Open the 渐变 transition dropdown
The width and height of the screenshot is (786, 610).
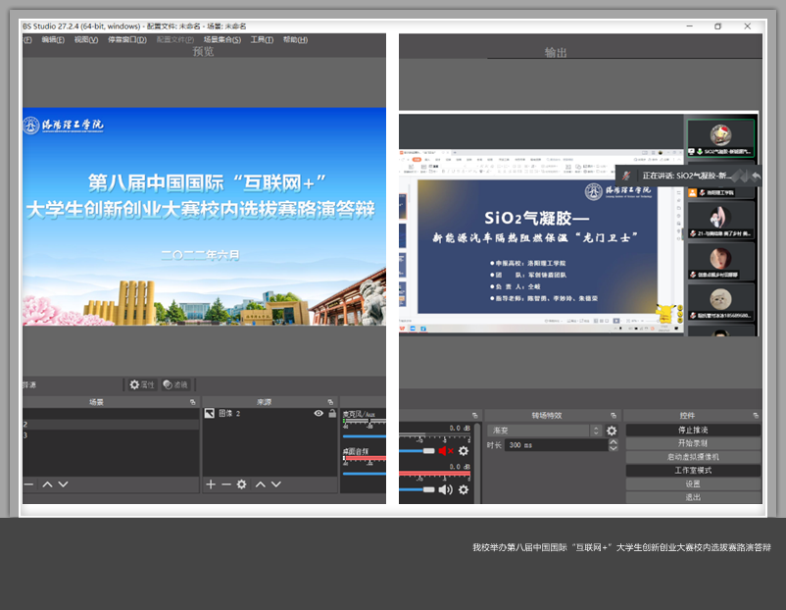click(544, 431)
